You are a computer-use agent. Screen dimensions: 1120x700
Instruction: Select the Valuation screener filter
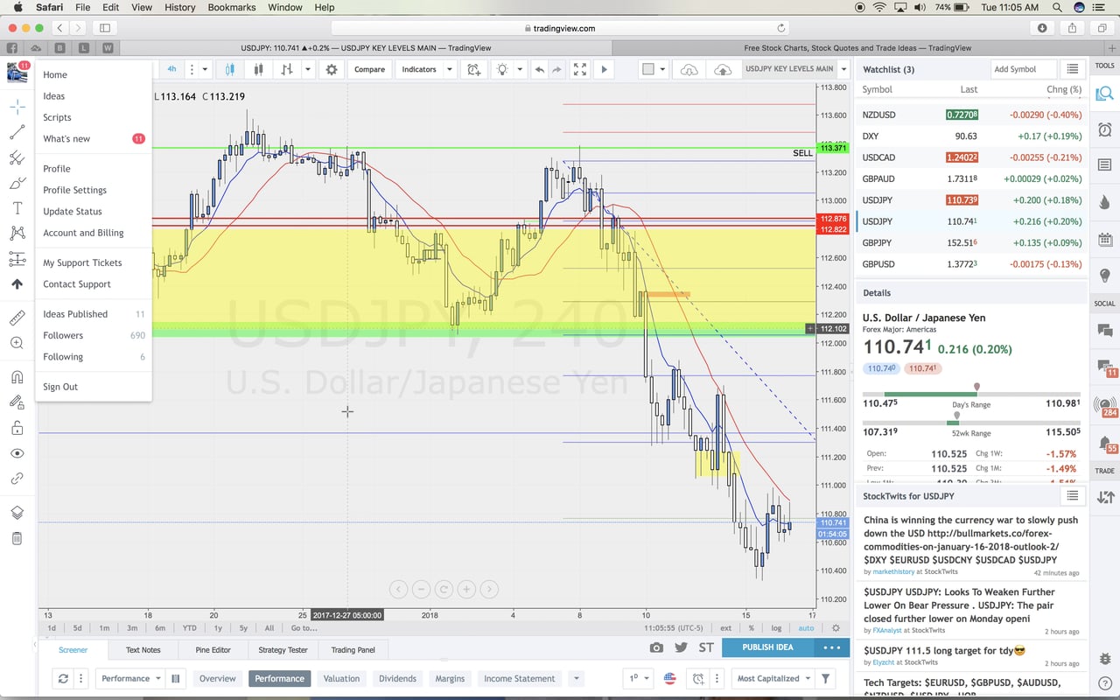pyautogui.click(x=341, y=678)
